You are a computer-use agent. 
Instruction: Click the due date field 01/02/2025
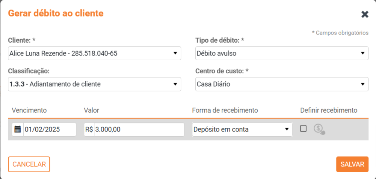point(50,130)
